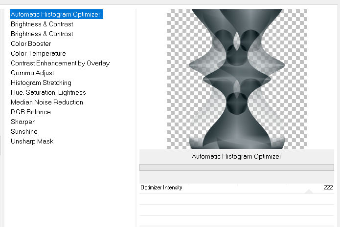Screen dimensions: 340x227
Task: Pick the Median Noise Reduction filter
Action: [x=47, y=102]
